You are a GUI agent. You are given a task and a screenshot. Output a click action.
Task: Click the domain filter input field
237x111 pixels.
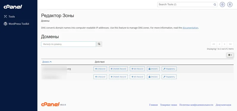point(69,44)
